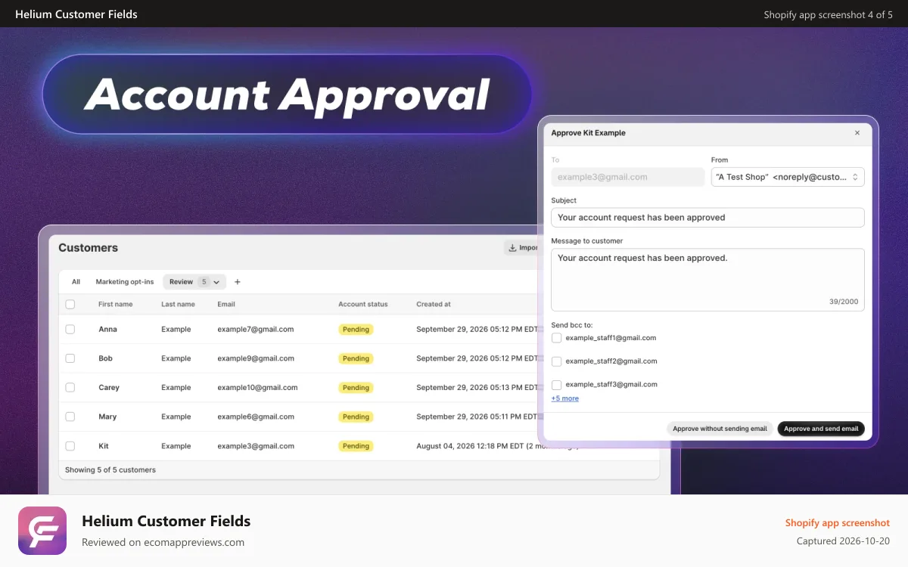The image size is (908, 567).
Task: Select Anna's row checkbox
Action: pos(70,330)
